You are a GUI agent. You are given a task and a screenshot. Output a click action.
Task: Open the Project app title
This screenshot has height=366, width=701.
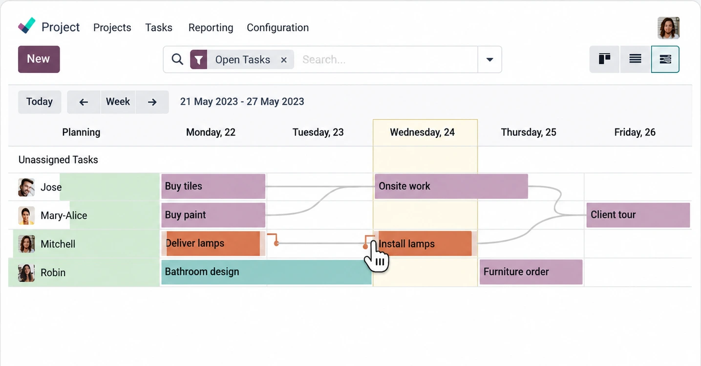pyautogui.click(x=61, y=27)
